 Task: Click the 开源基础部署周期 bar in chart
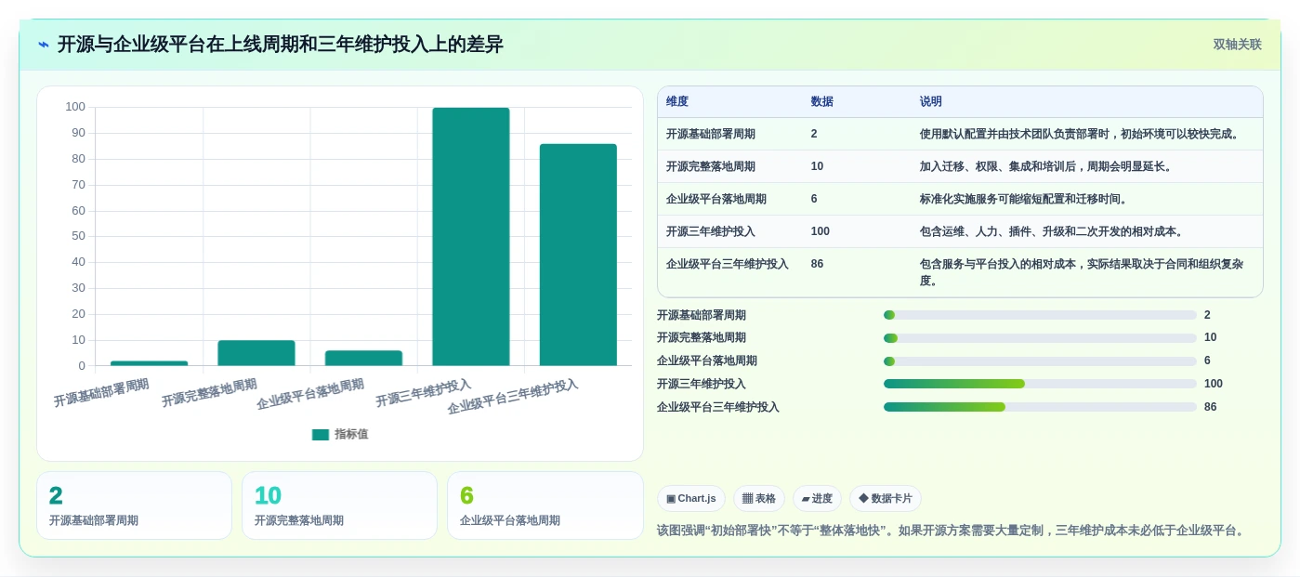click(149, 363)
